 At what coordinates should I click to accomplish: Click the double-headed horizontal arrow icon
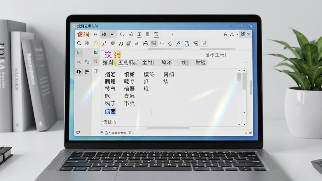pos(96,35)
